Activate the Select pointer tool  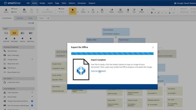point(73,11)
